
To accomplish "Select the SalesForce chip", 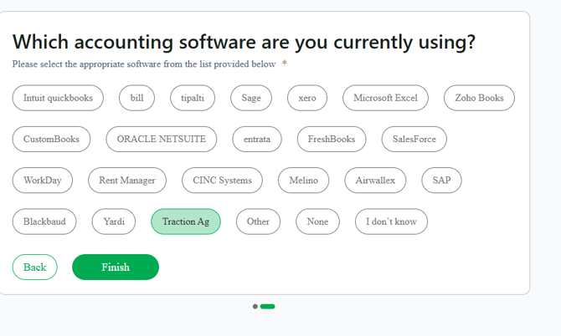I will (414, 139).
